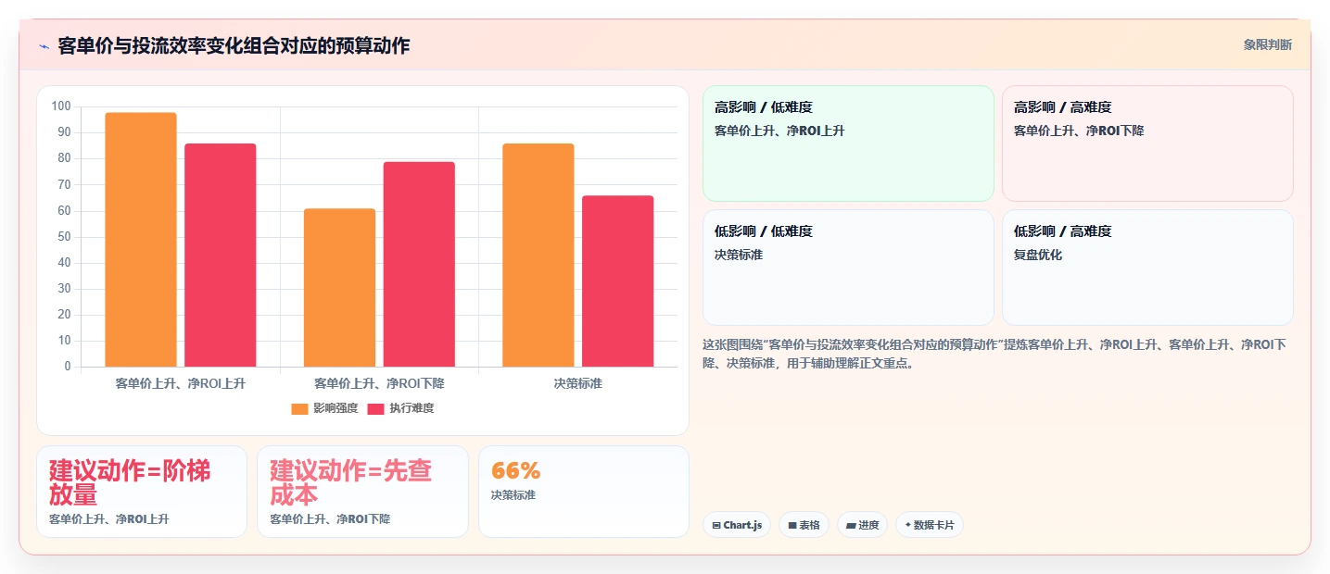This screenshot has height=574, width=1330.
Task: Click orange bar for 客单价上升、净ROI上升
Action: 141,240
